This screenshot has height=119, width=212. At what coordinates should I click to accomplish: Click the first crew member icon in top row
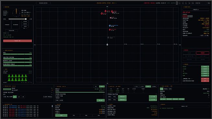[x=9, y=76]
